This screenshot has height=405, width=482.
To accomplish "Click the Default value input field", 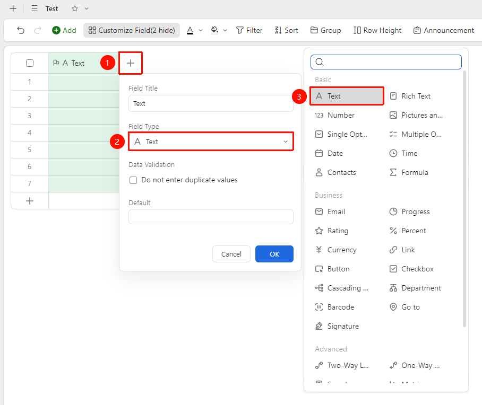I will click(x=211, y=217).
